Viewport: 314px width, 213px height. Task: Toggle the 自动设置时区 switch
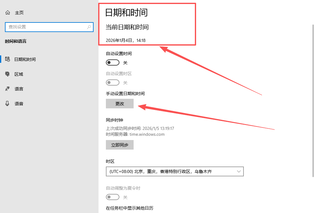point(112,83)
